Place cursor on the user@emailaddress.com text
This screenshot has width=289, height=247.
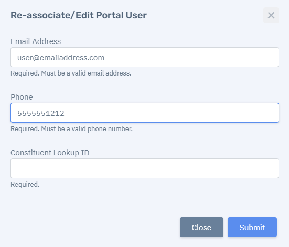pyautogui.click(x=61, y=58)
